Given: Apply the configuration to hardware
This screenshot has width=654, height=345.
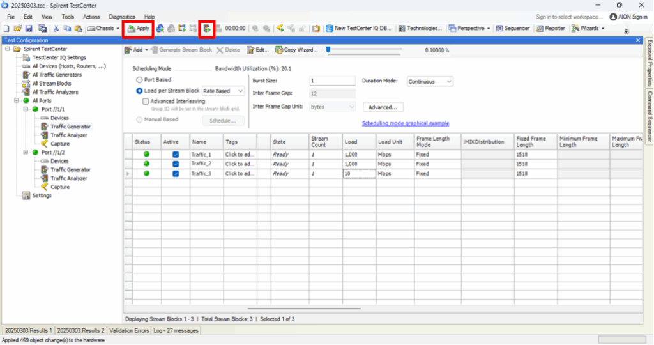Looking at the screenshot, I should (138, 28).
